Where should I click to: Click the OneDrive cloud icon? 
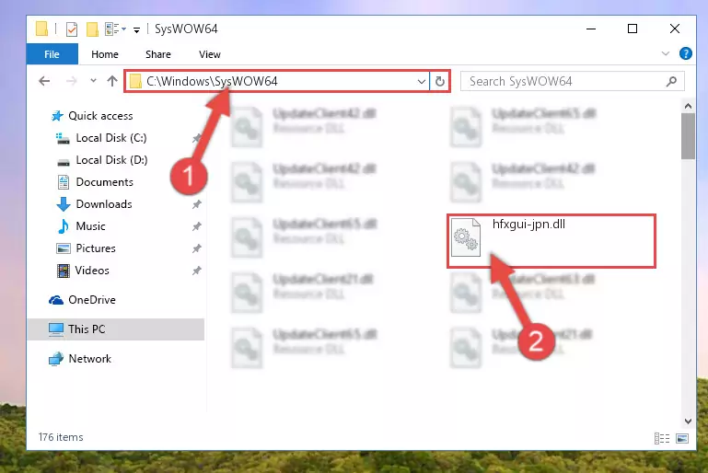coord(56,300)
